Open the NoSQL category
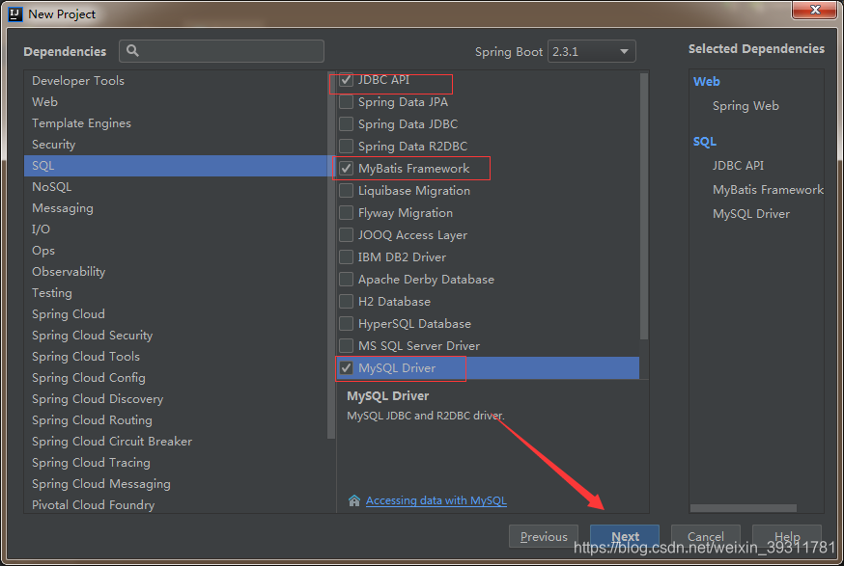Image resolution: width=844 pixels, height=566 pixels. [x=176, y=186]
